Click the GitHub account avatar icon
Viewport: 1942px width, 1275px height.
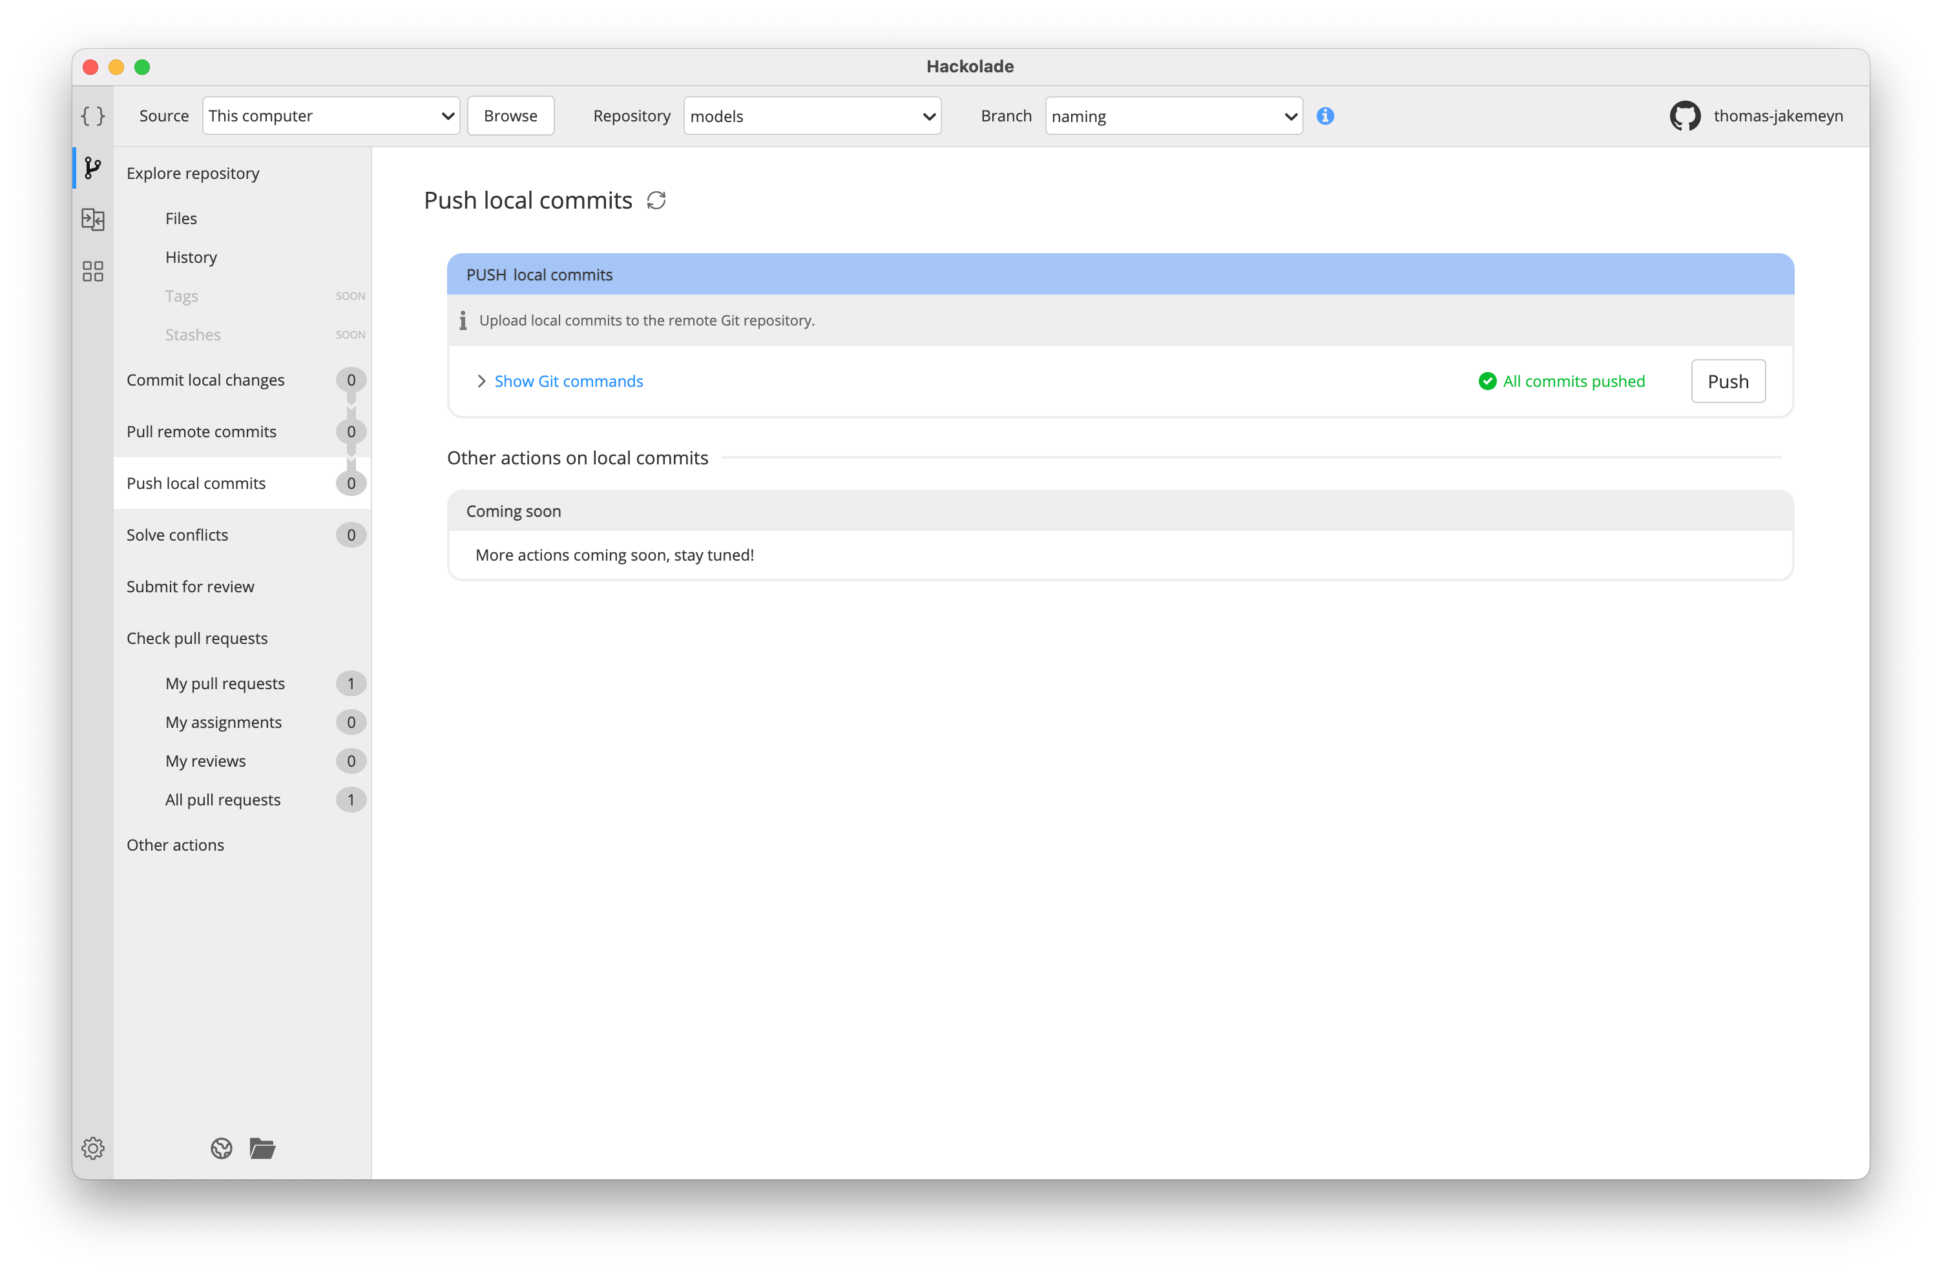coord(1684,116)
